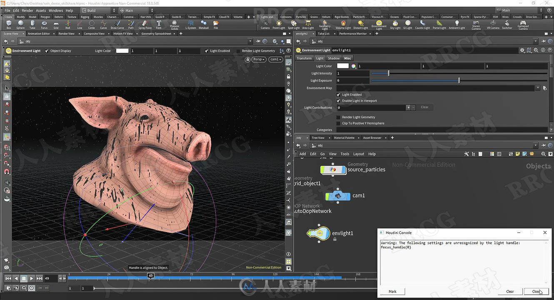Select the Circle shelf tool

click(x=91, y=25)
